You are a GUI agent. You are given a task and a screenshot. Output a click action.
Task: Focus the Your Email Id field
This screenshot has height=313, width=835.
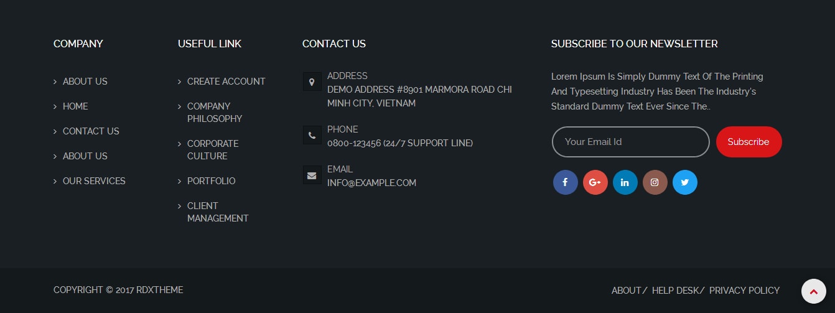(x=630, y=142)
